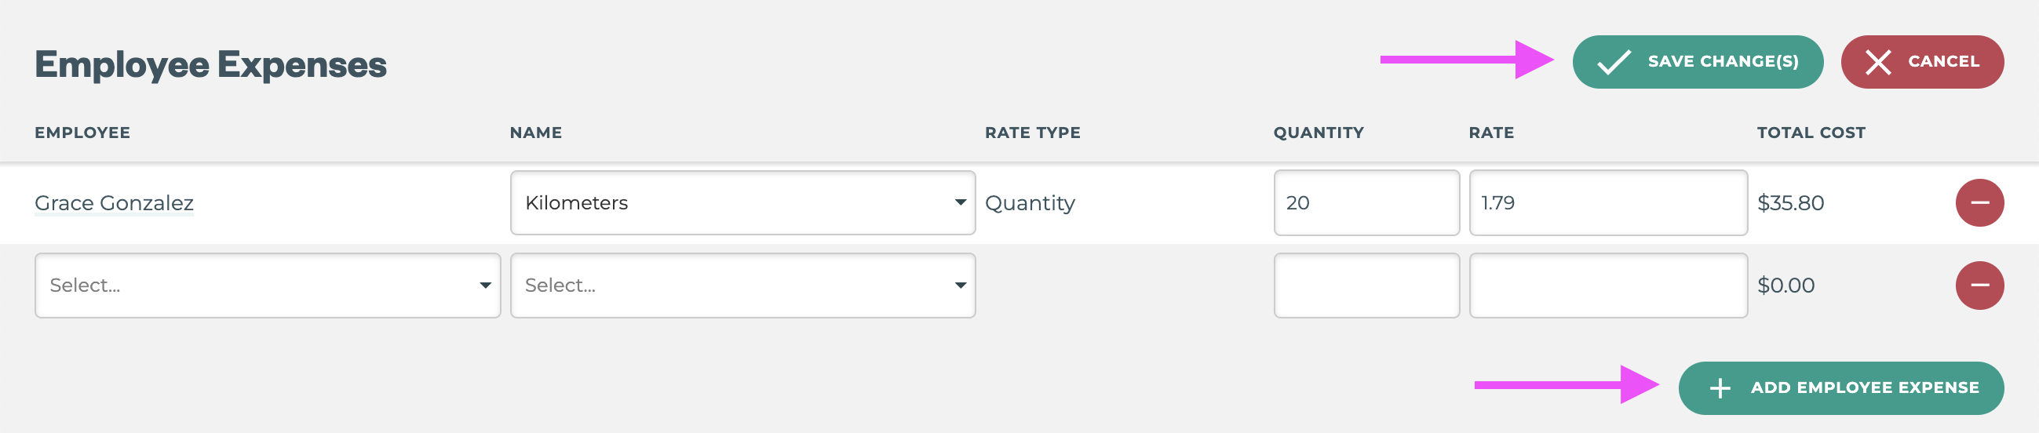This screenshot has width=2039, height=433.
Task: Remove the empty $0.00 expense row
Action: pyautogui.click(x=1979, y=285)
